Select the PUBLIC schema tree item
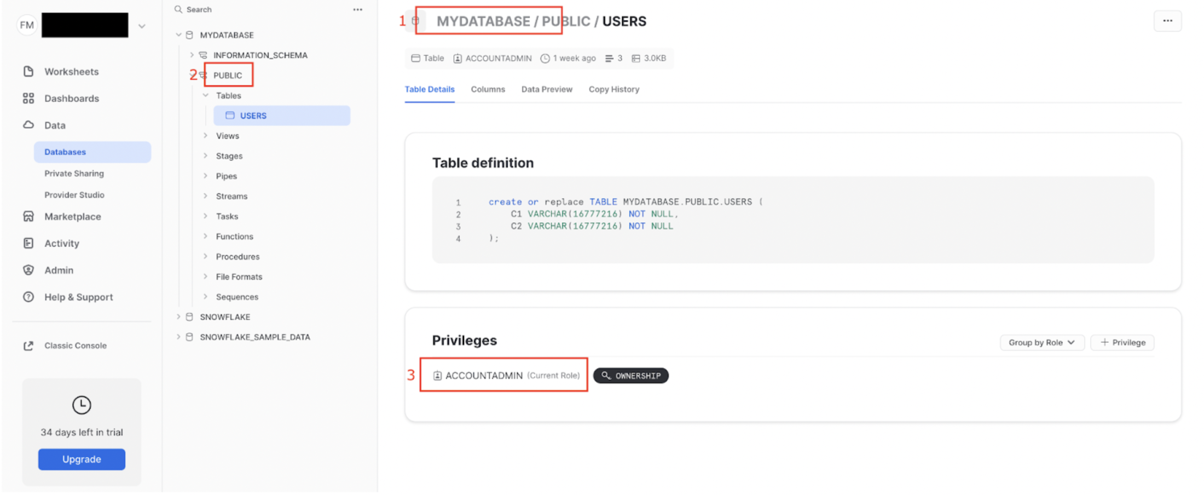Image resolution: width=1204 pixels, height=495 pixels. (228, 76)
